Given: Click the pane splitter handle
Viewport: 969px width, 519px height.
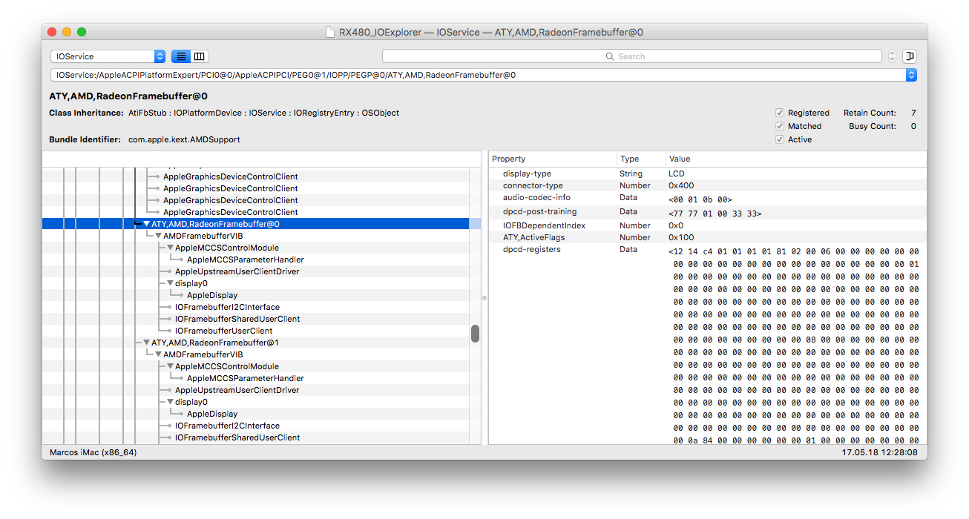Looking at the screenshot, I should coord(484,298).
